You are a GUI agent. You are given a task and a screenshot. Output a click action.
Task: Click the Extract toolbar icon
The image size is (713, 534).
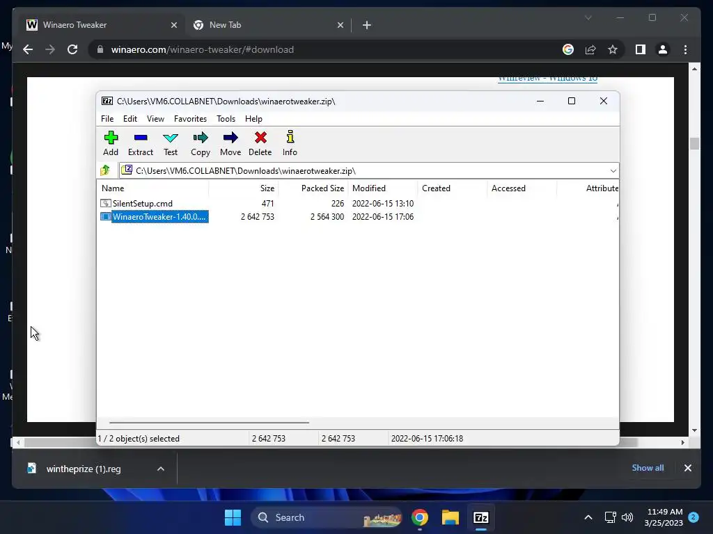click(141, 143)
